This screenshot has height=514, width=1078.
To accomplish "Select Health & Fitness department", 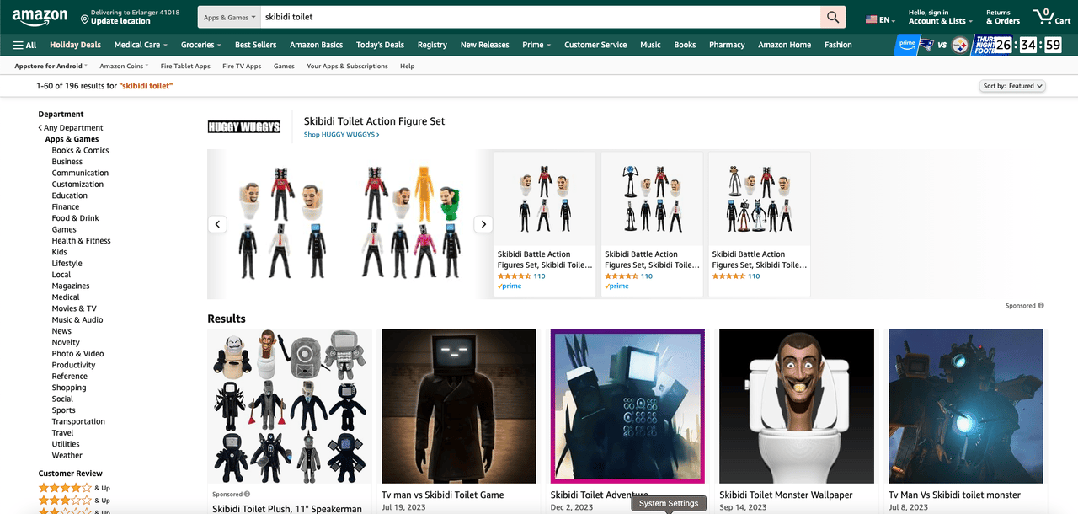I will click(82, 241).
